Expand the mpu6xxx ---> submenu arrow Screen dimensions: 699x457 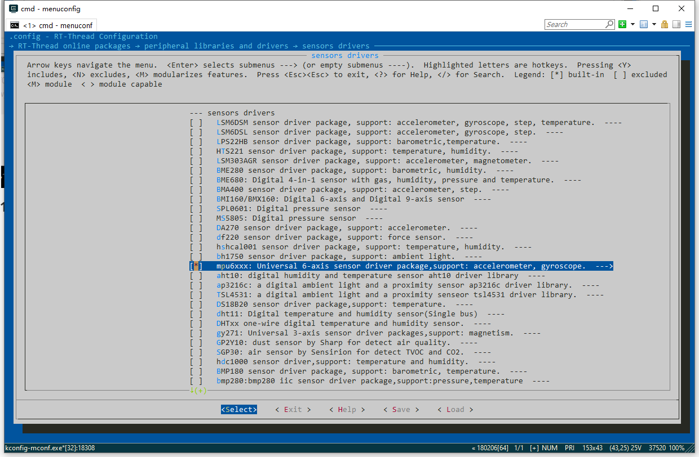click(x=604, y=266)
